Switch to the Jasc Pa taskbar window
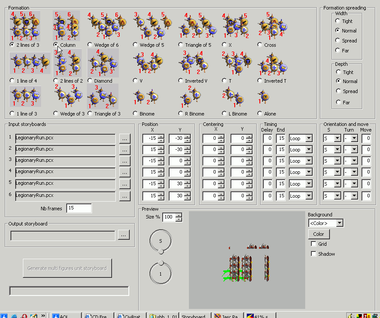The width and height of the screenshot is (380, 318). (x=228, y=315)
